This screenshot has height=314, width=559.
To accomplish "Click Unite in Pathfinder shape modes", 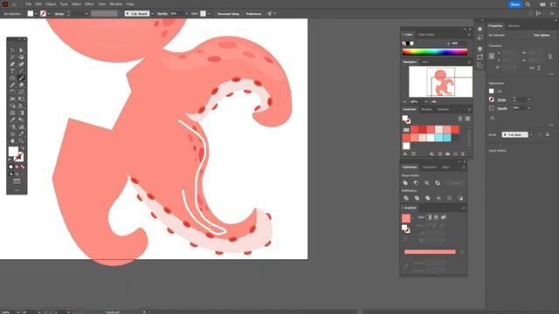I will coord(405,183).
